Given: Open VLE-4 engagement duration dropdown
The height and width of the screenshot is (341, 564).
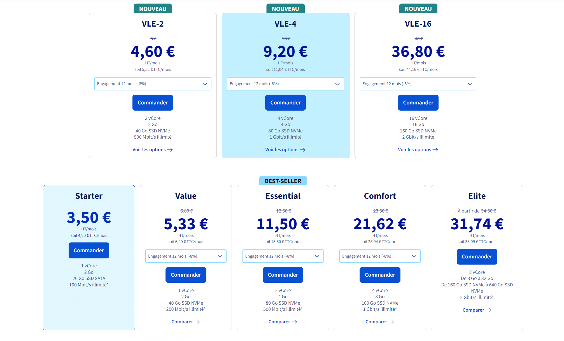Looking at the screenshot, I should pos(285,84).
